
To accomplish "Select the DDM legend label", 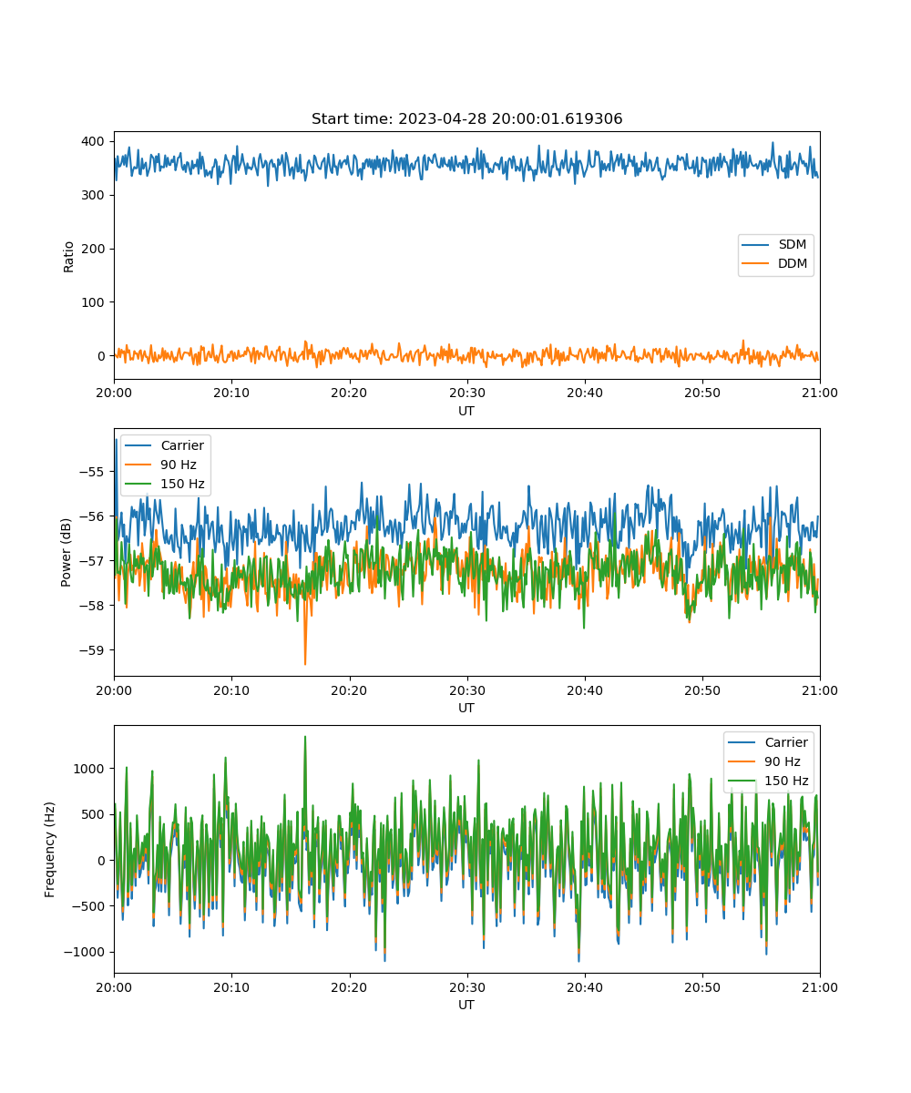I will pyautogui.click(x=793, y=264).
